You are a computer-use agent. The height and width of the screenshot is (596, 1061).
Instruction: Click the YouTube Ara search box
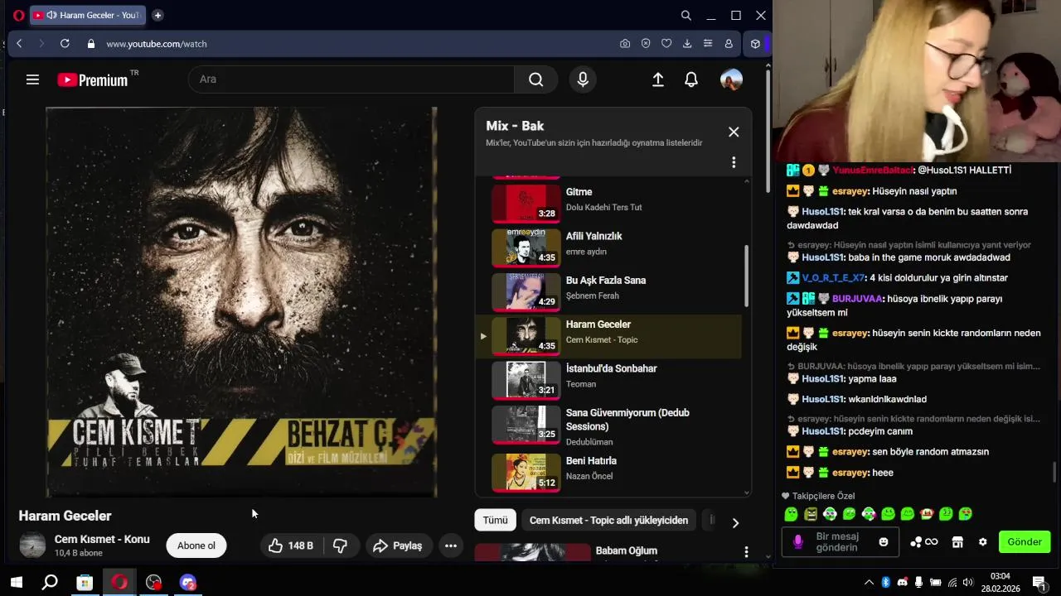point(351,79)
